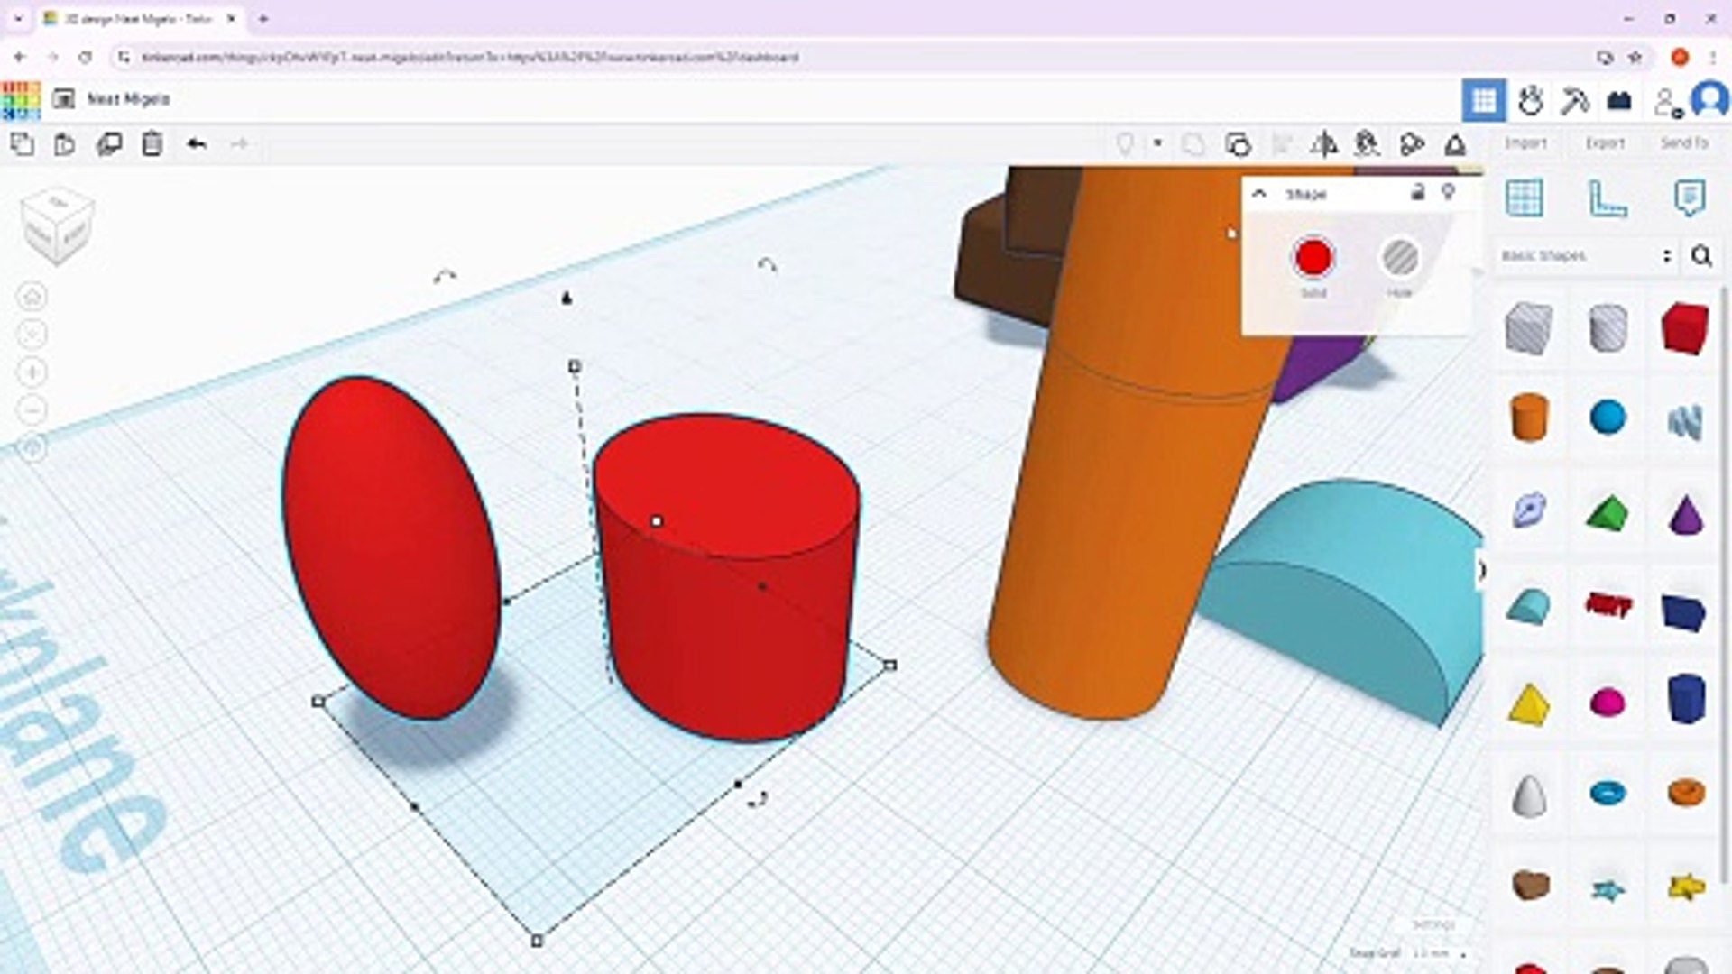Open the Notes tool

click(1689, 198)
